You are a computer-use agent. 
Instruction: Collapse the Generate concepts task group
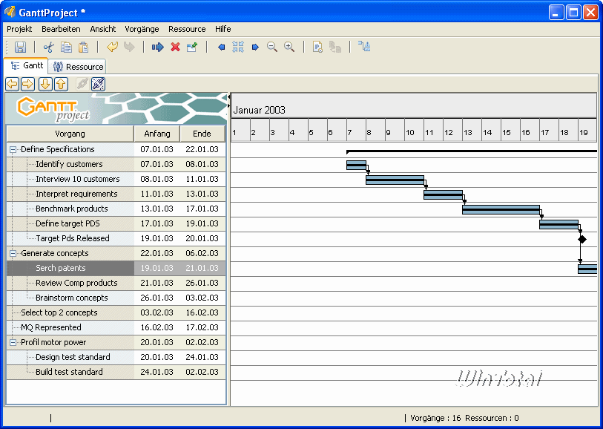tap(13, 253)
